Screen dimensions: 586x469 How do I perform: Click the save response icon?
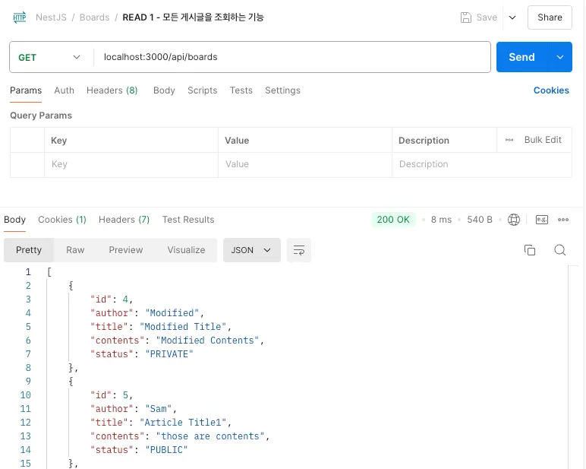click(x=542, y=220)
